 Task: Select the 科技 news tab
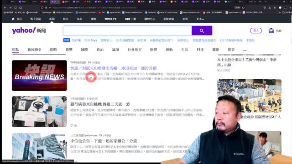[x=200, y=50]
